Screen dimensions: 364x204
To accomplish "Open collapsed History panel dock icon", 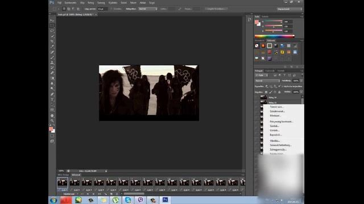I will coord(249,20).
